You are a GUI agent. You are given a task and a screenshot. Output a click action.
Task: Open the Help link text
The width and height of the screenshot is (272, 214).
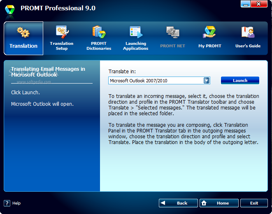[16, 203]
